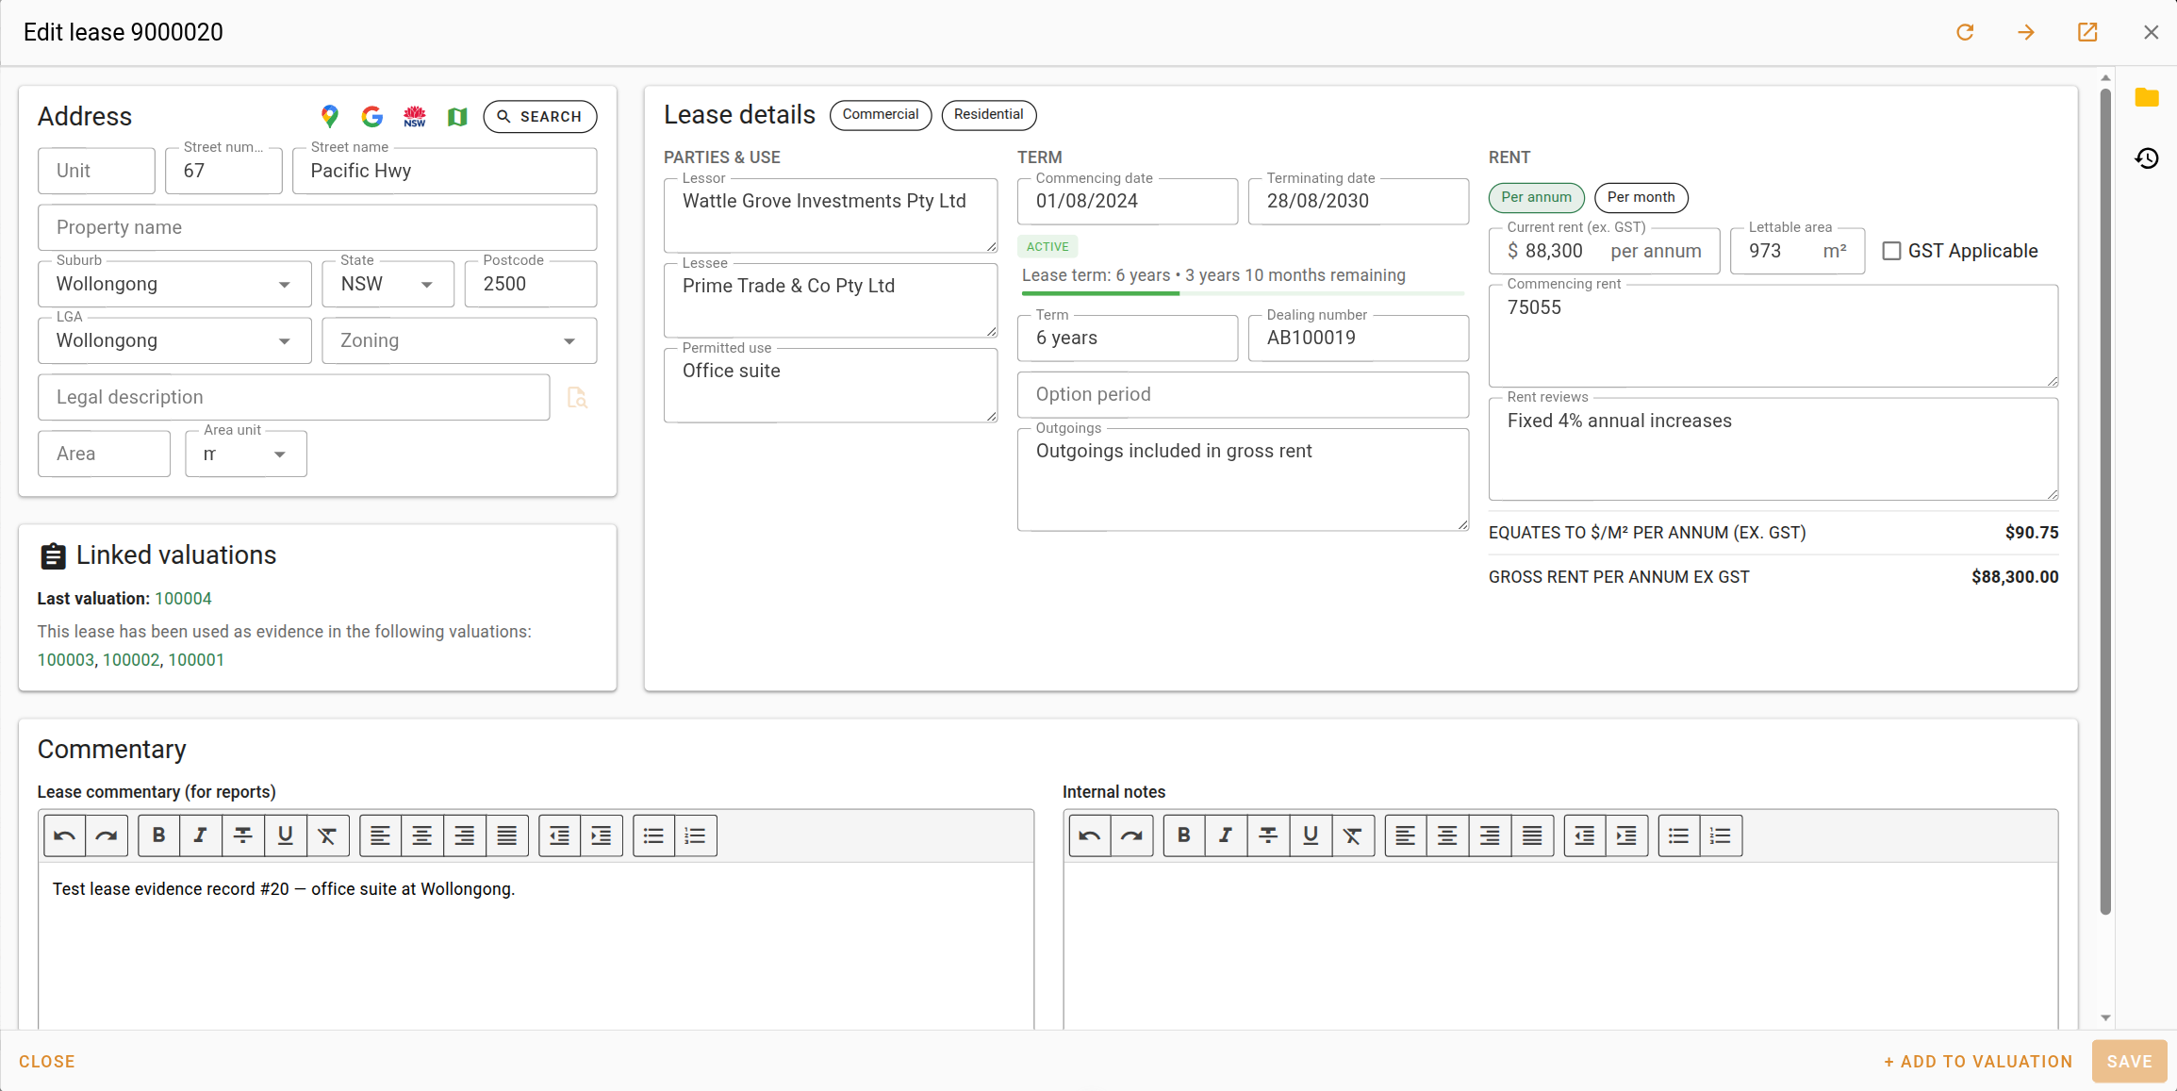Image resolution: width=2177 pixels, height=1091 pixels.
Task: Expand the LGA dropdown
Action: tap(174, 340)
